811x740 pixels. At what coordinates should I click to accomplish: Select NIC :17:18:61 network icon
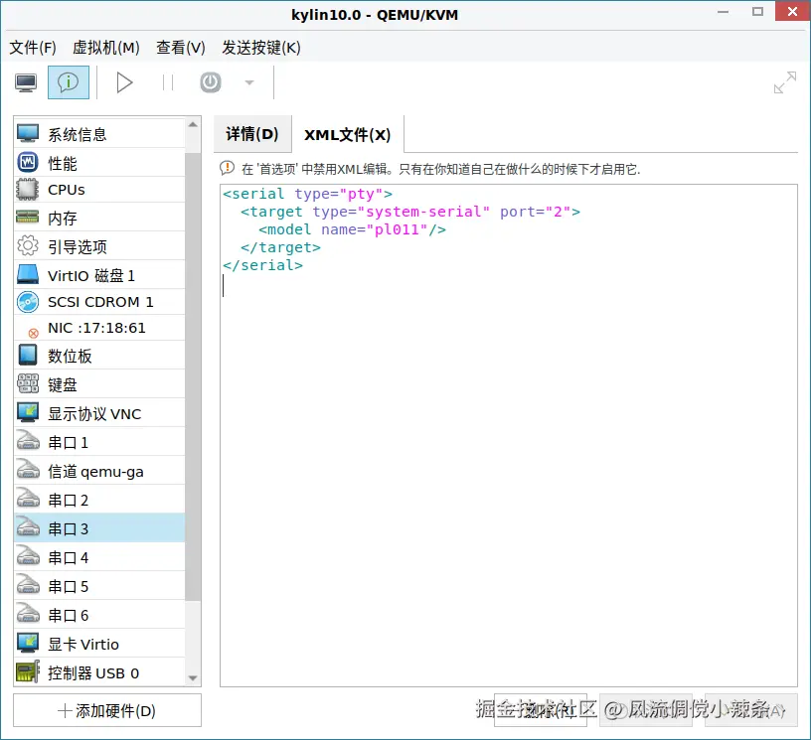click(x=33, y=333)
